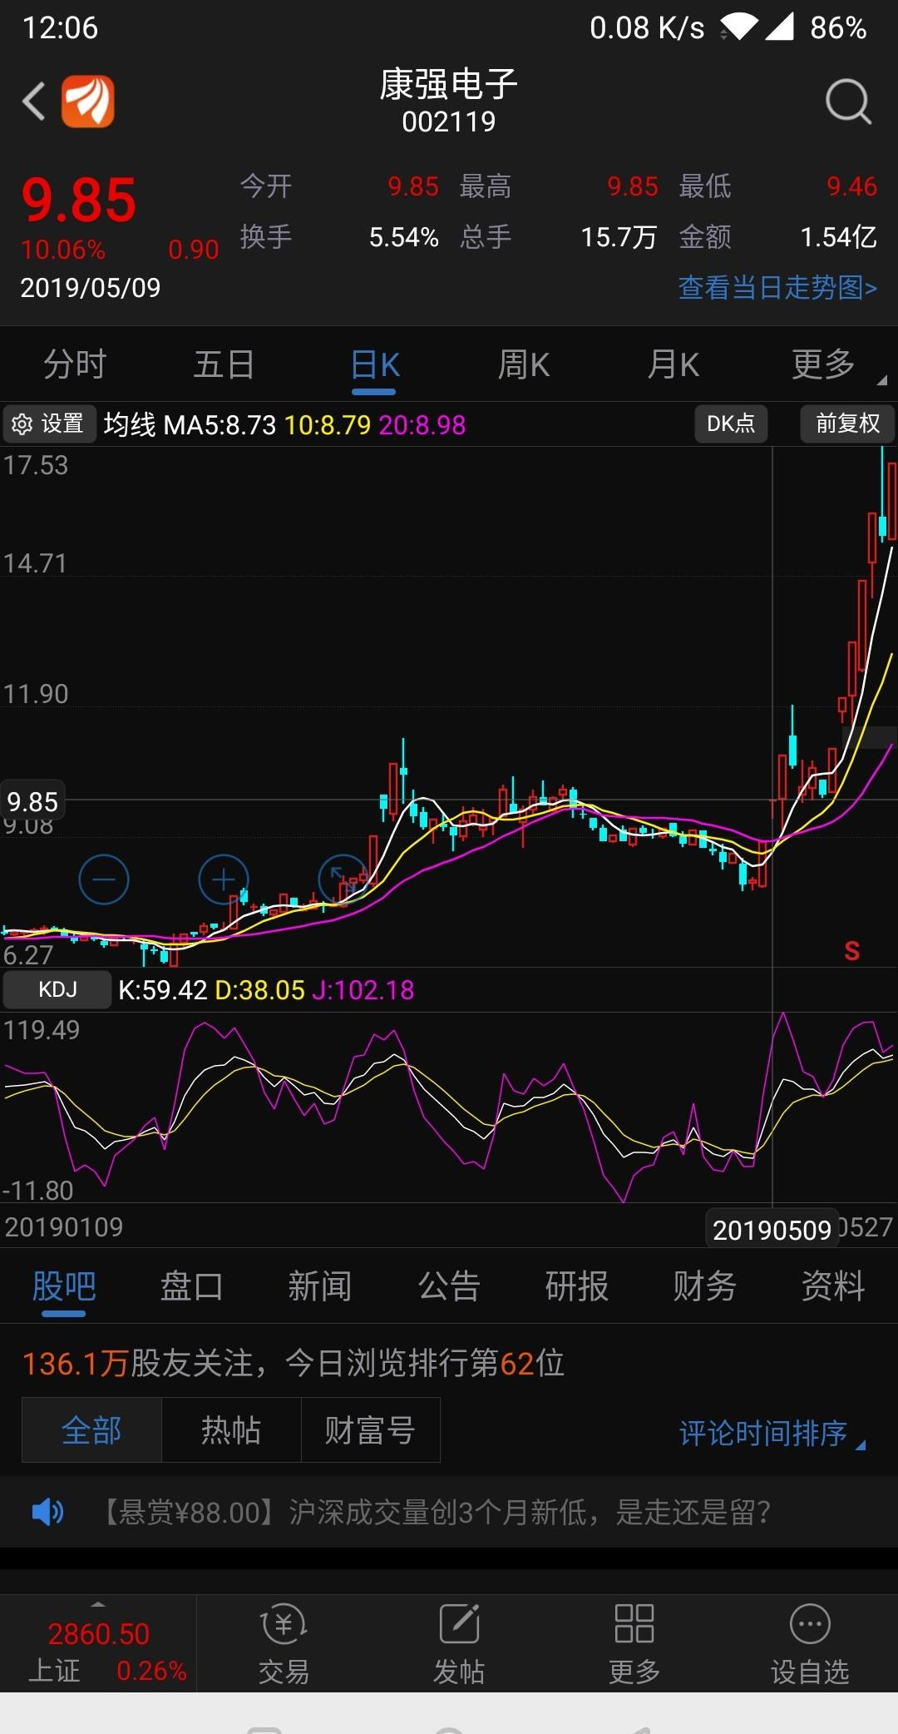
Task: Toggle the KDJ indicator button
Action: [57, 989]
